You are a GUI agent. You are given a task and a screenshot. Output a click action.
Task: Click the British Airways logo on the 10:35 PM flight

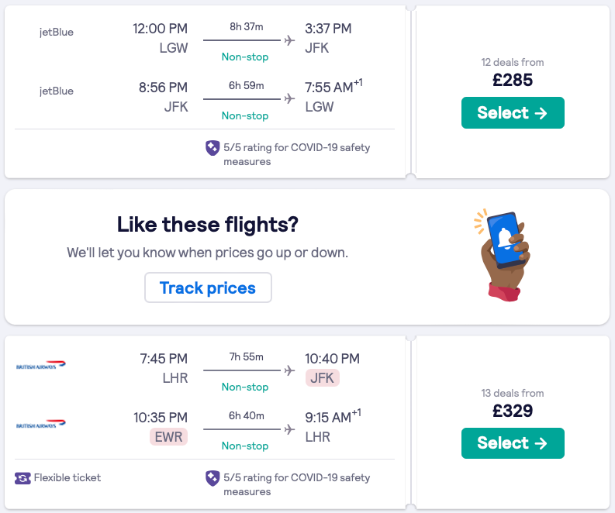(41, 424)
